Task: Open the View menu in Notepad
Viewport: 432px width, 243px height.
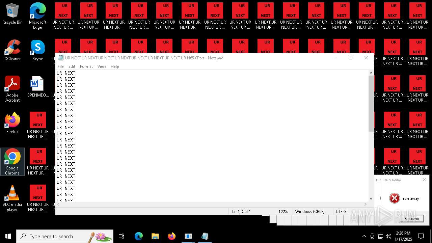Action: pyautogui.click(x=102, y=66)
